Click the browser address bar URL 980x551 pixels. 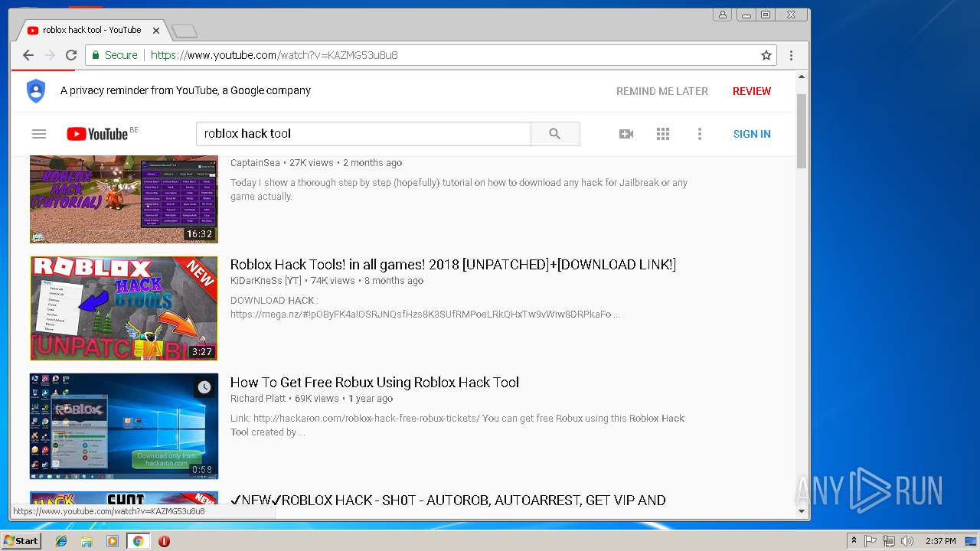pos(274,55)
